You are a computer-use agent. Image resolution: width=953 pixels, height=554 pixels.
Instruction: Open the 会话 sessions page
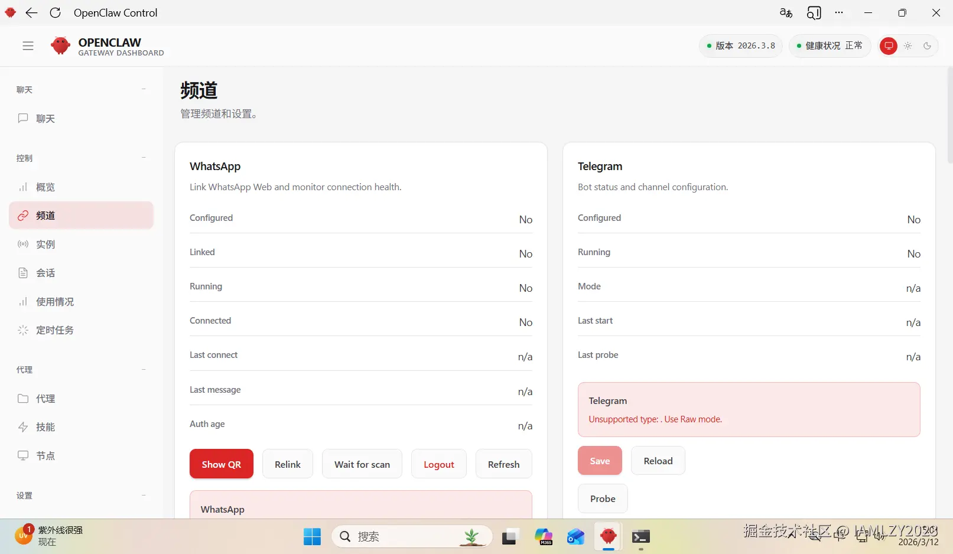(81, 273)
